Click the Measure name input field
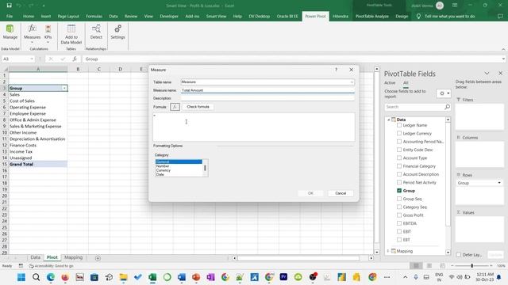The width and height of the screenshot is (508, 285). coord(267,90)
